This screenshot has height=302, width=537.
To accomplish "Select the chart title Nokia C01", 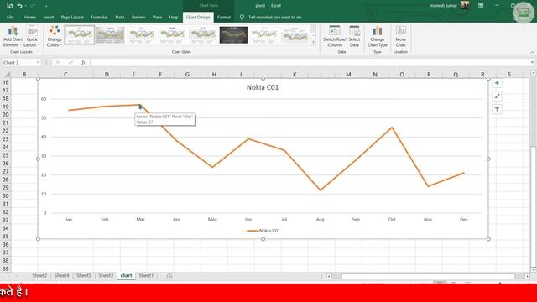I will 263,87.
